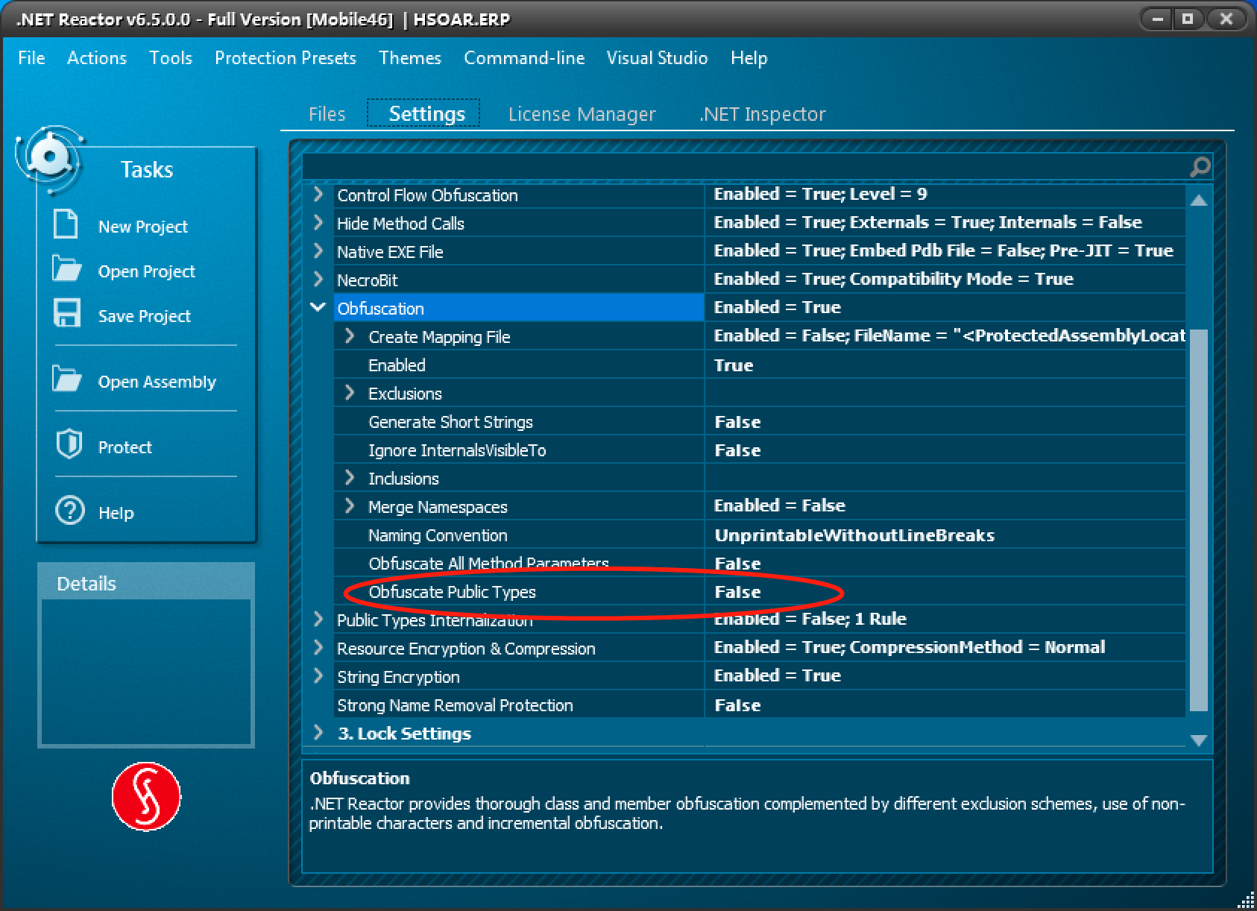
Task: Switch to the License Manager tab
Action: [x=582, y=114]
